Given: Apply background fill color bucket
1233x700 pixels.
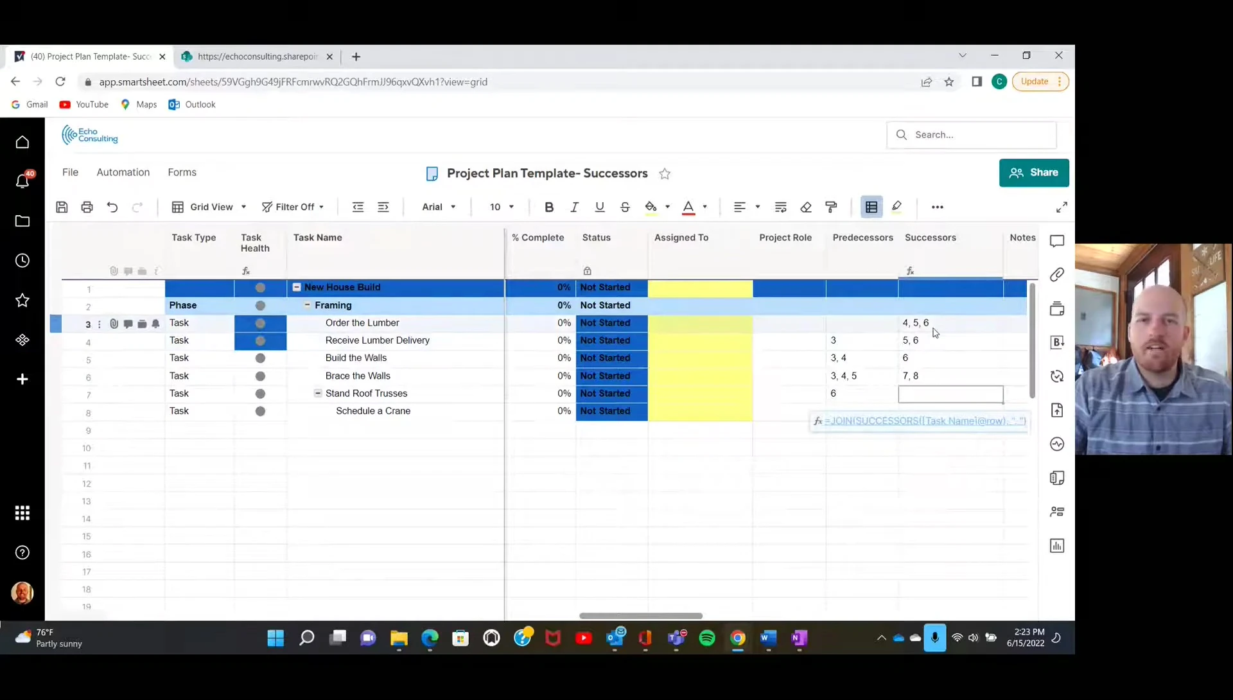Looking at the screenshot, I should (651, 207).
